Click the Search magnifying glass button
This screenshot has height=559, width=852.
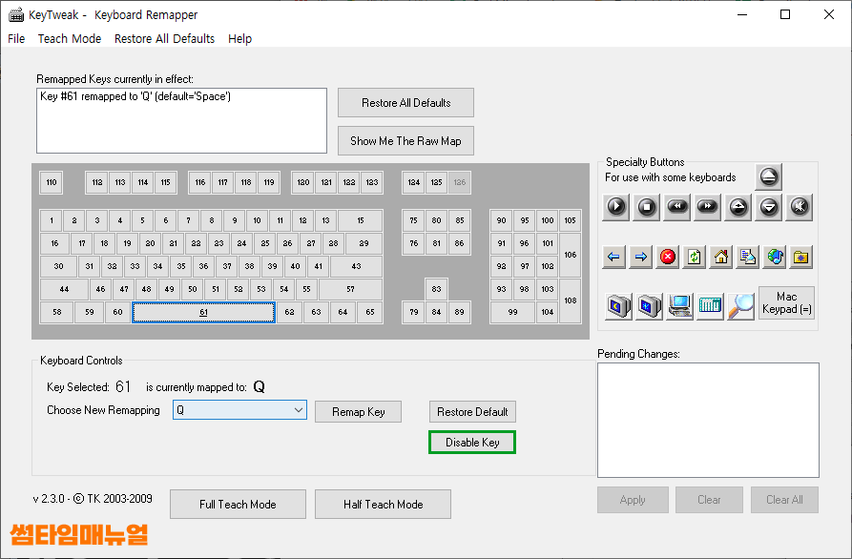[740, 306]
